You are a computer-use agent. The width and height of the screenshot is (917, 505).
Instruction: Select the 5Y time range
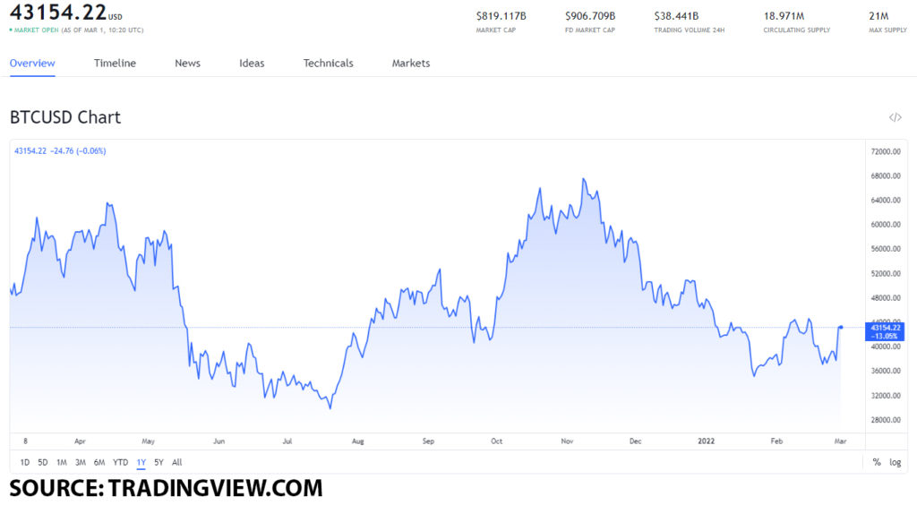tap(159, 462)
